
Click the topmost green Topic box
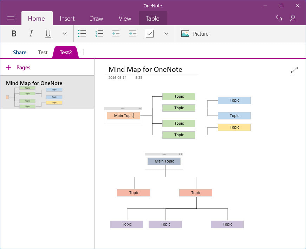click(x=179, y=97)
